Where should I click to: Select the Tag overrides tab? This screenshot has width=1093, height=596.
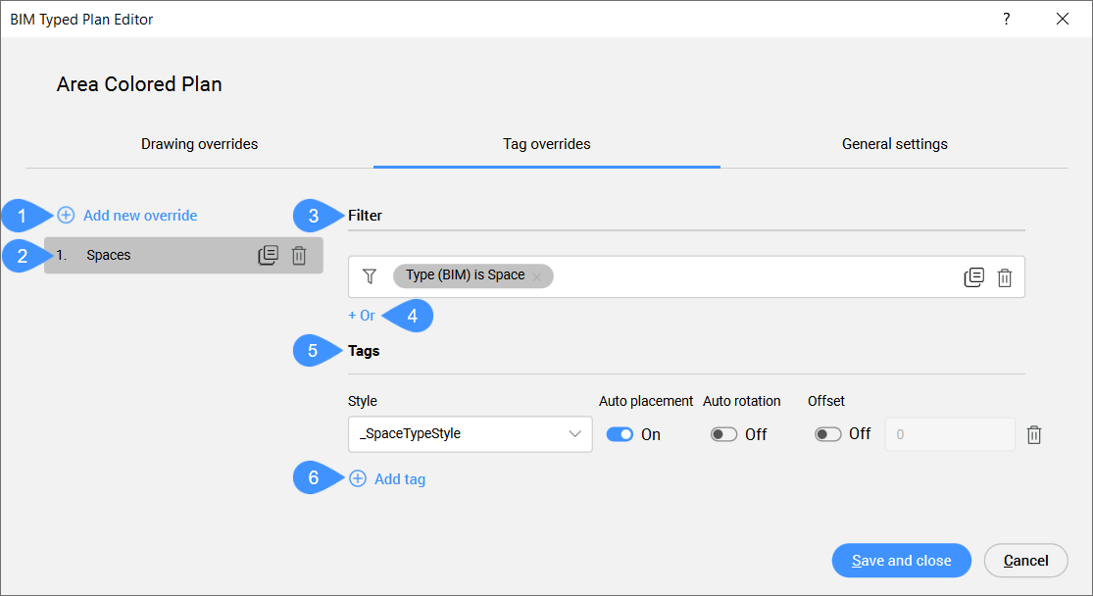click(546, 144)
